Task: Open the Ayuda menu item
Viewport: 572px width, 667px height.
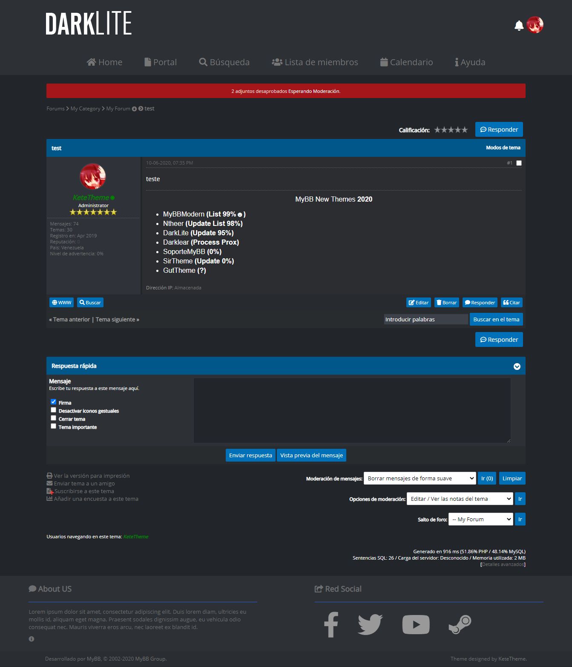Action: 470,62
